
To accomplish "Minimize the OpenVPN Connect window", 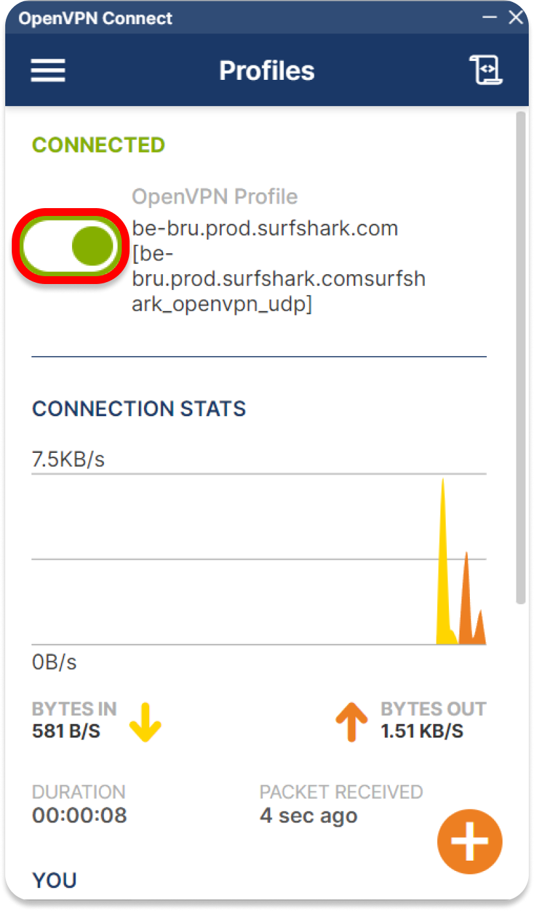I will pyautogui.click(x=489, y=18).
